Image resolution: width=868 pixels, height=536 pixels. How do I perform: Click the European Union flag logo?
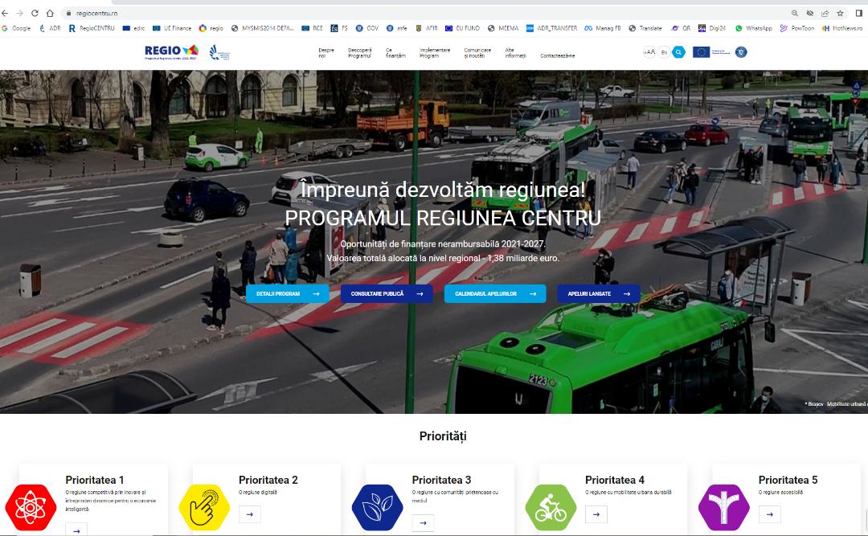(x=702, y=52)
